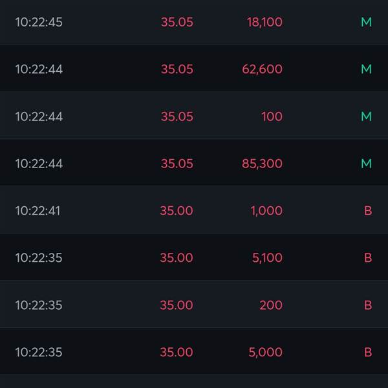Select the 10:22:41 timestamp
Screen dimensions: 388x388
pos(38,211)
